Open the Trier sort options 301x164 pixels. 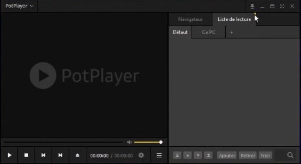pyautogui.click(x=266, y=155)
